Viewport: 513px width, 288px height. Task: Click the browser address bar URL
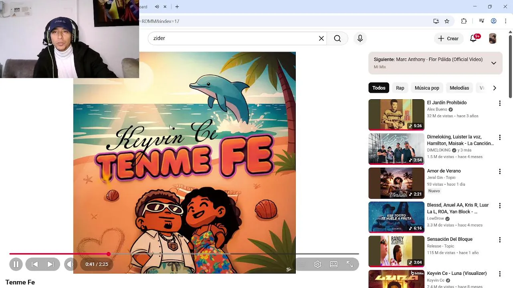(160, 21)
